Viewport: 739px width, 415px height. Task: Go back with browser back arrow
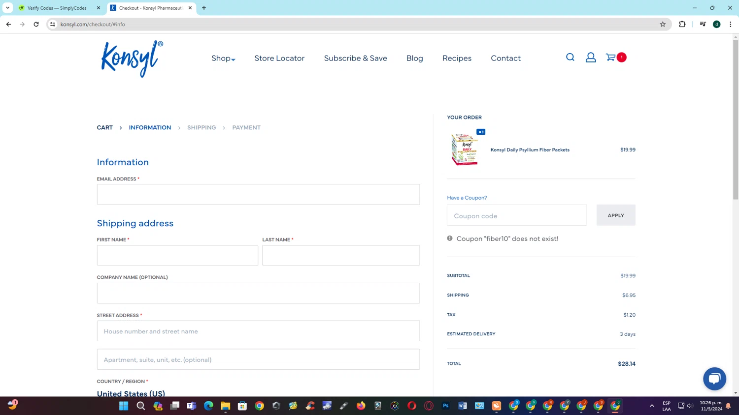[x=8, y=24]
